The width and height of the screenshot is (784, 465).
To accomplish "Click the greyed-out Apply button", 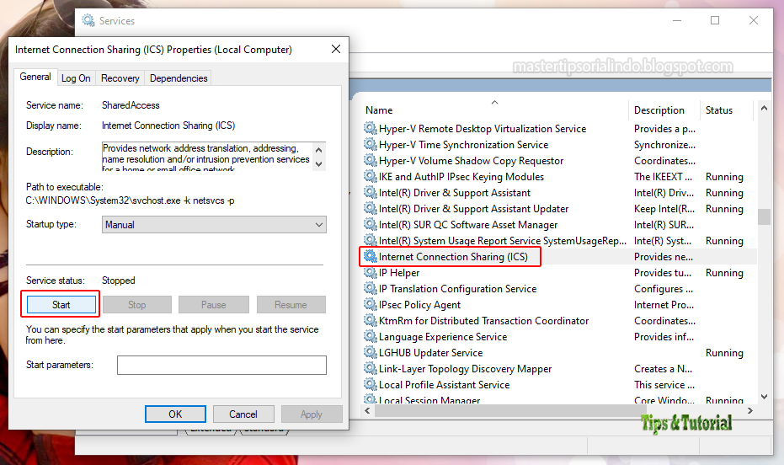I will [312, 414].
